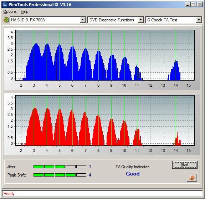Click the orange info icon button
The height and width of the screenshot is (199, 205).
(192, 178)
